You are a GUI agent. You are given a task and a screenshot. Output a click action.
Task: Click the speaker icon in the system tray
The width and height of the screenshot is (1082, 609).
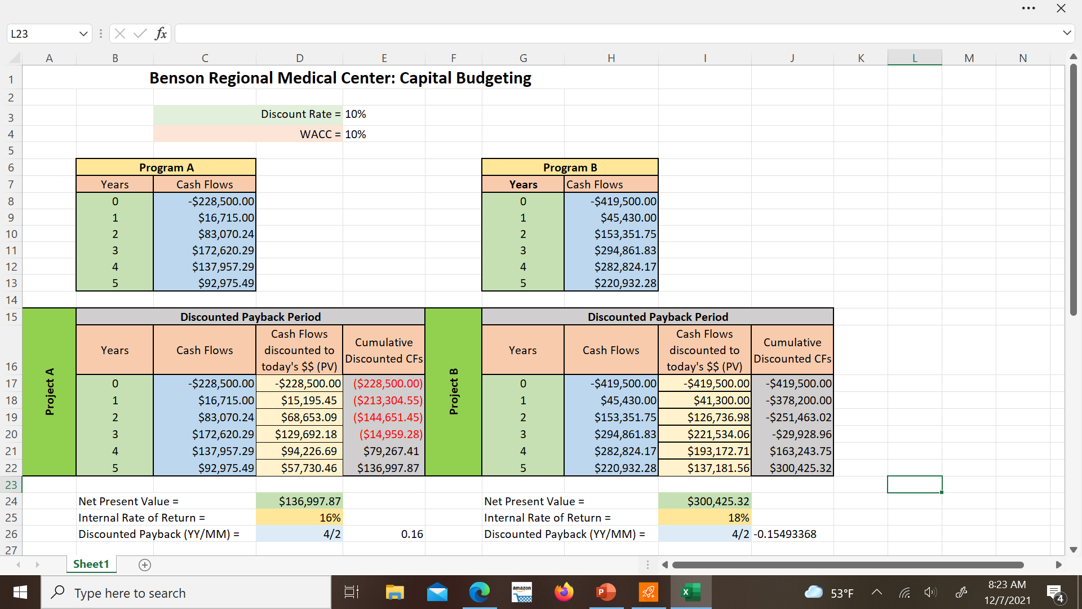coord(930,592)
